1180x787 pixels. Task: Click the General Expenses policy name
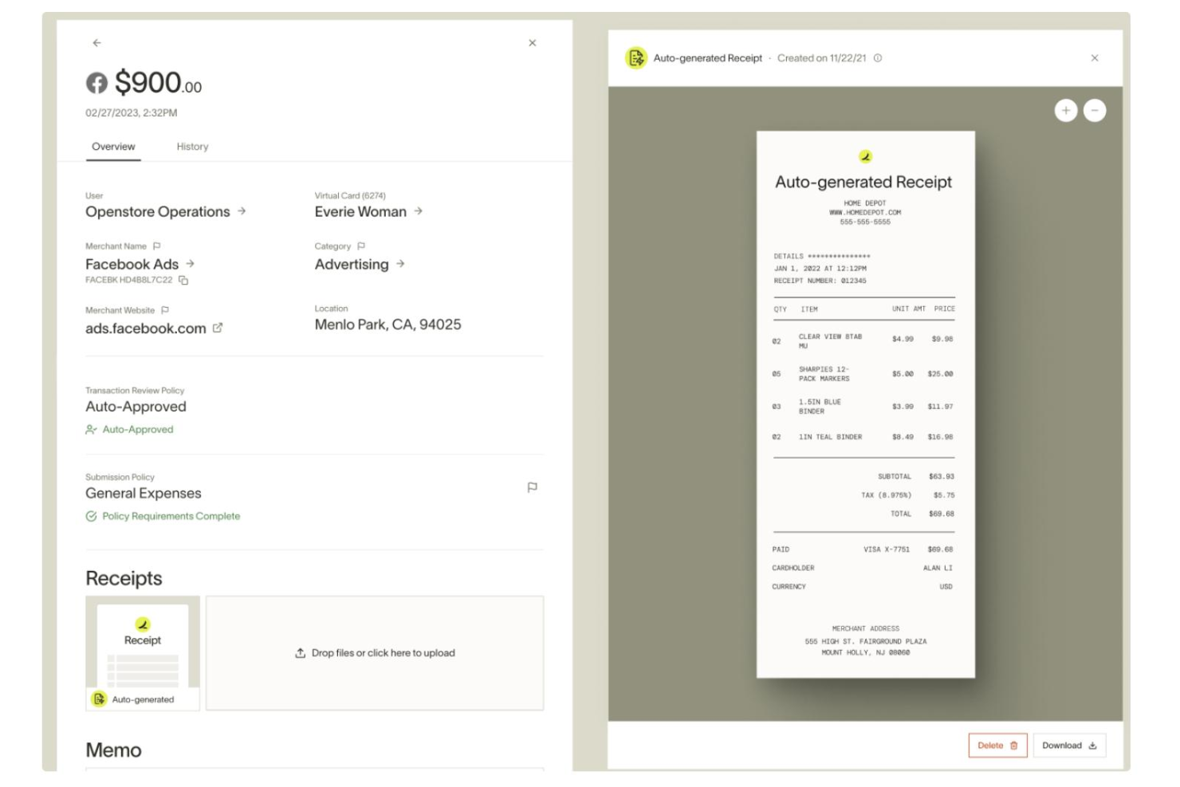[144, 494]
